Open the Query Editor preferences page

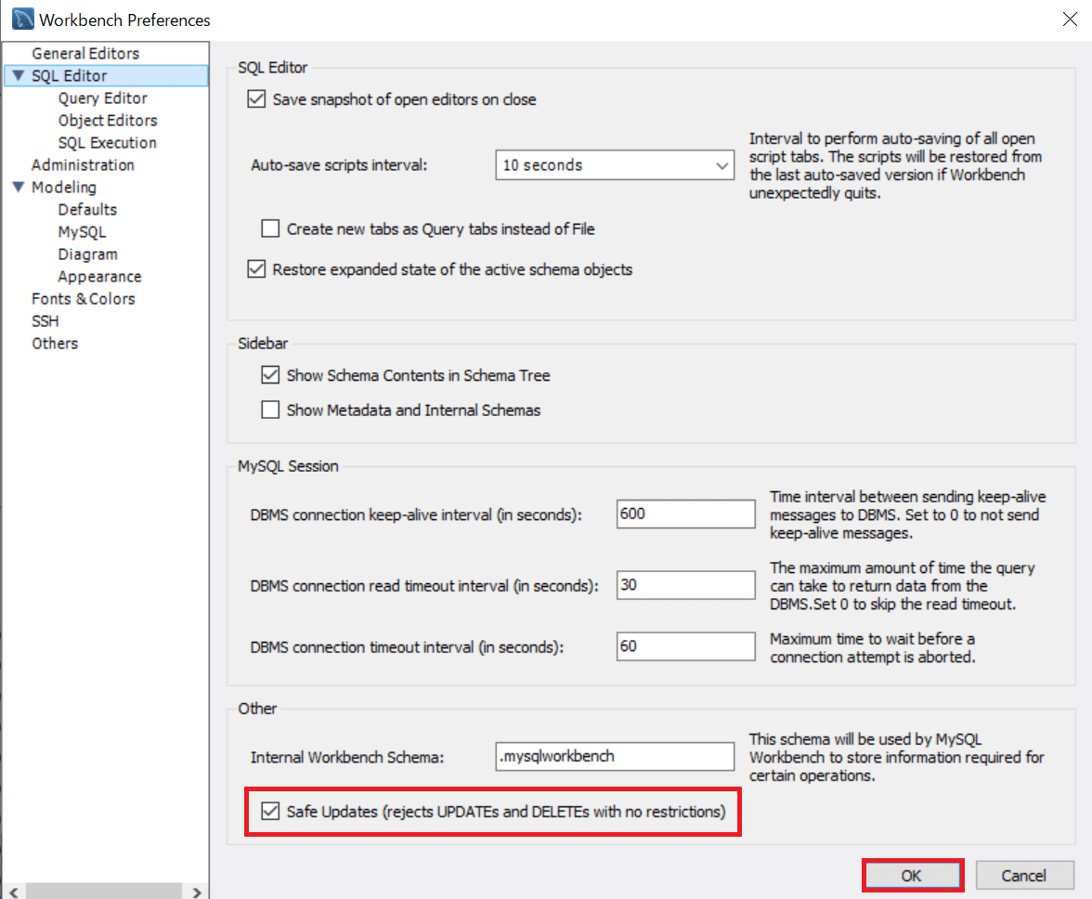click(x=102, y=98)
